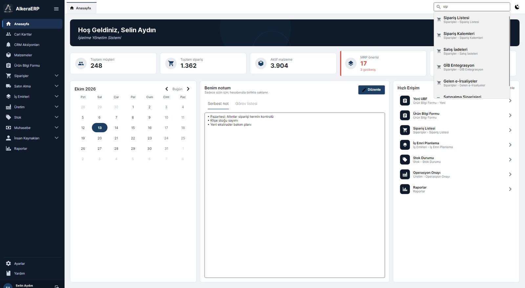Select Satış İadeleri search result

472,51
